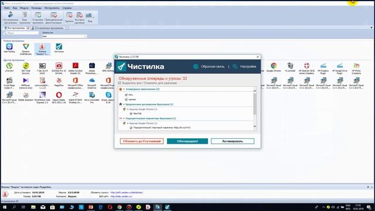
Task: Open the Файл menu
Action: (6, 8)
